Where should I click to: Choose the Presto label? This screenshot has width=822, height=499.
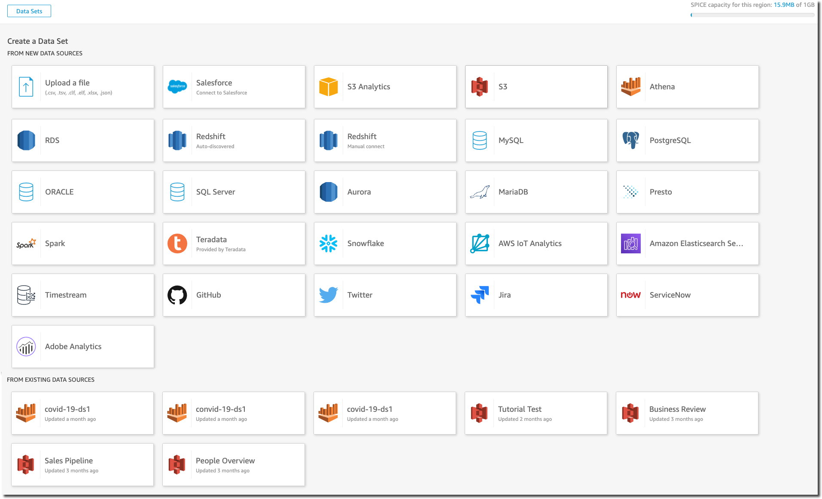click(661, 192)
